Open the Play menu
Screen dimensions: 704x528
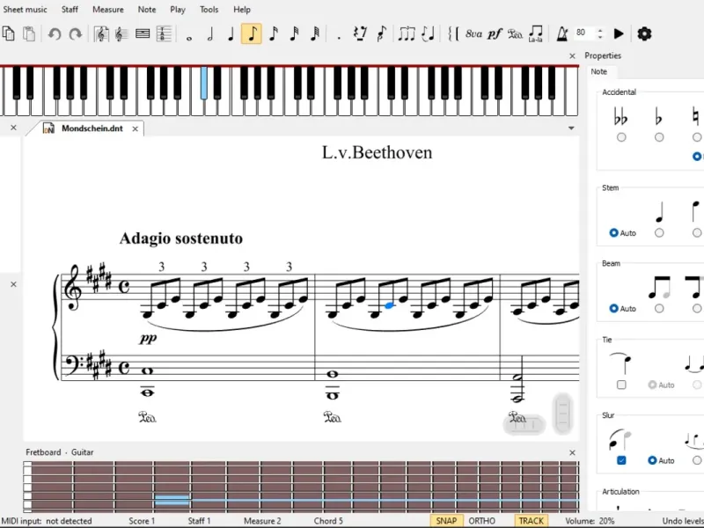178,10
